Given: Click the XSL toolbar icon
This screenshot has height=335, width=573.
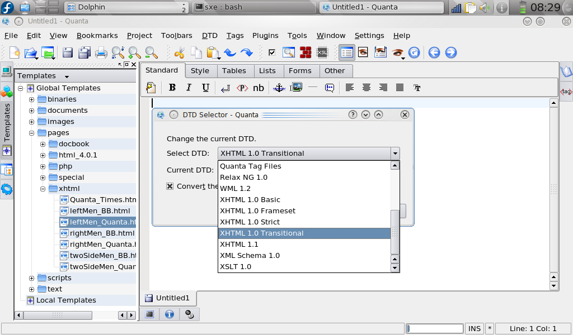Looking at the screenshot, I should point(322,52).
